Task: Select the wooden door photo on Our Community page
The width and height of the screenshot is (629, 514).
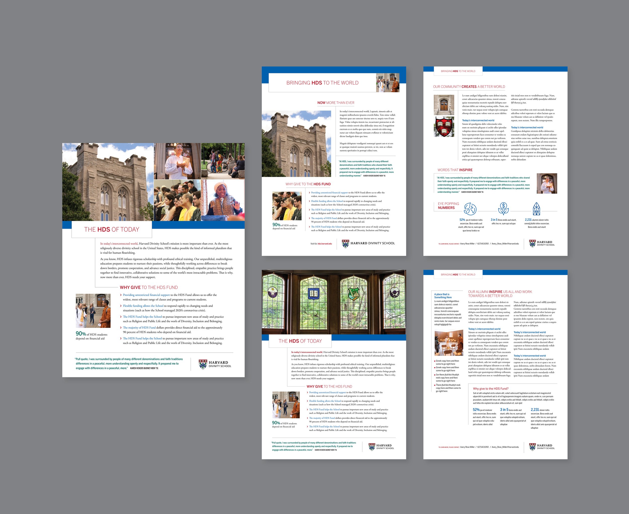Action: 444,105
